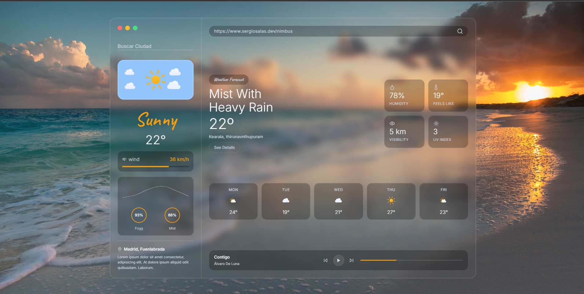584x294 pixels.
Task: Click the location pin next to Madrid
Action: pyautogui.click(x=120, y=249)
